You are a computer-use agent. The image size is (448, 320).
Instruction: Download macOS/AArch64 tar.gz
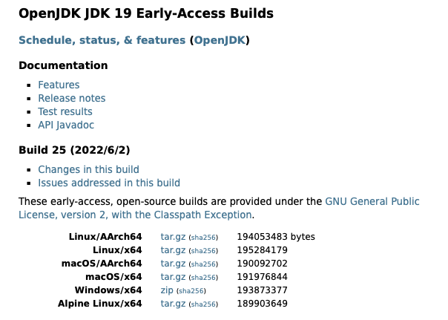tap(173, 264)
